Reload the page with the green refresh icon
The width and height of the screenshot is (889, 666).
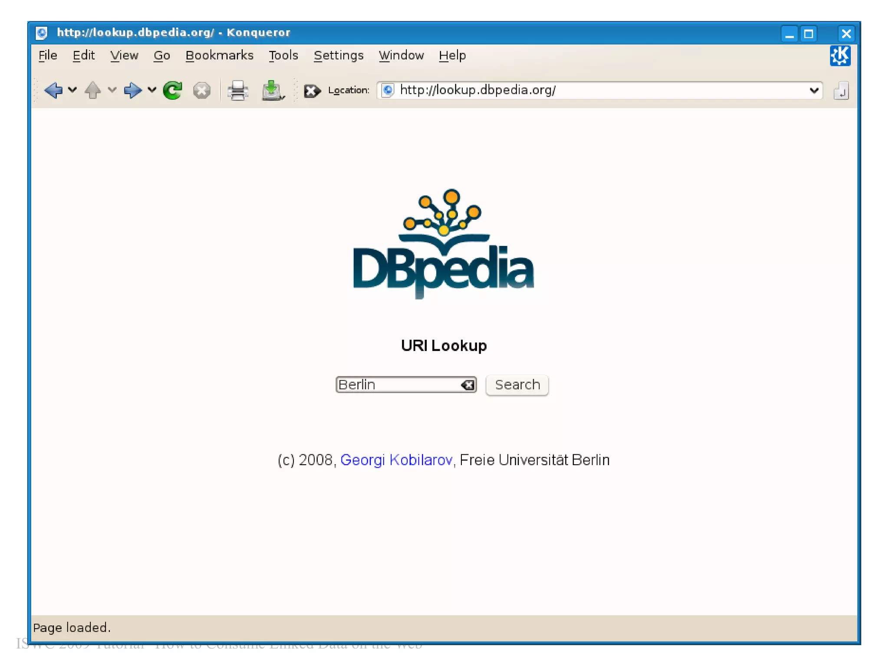point(173,90)
